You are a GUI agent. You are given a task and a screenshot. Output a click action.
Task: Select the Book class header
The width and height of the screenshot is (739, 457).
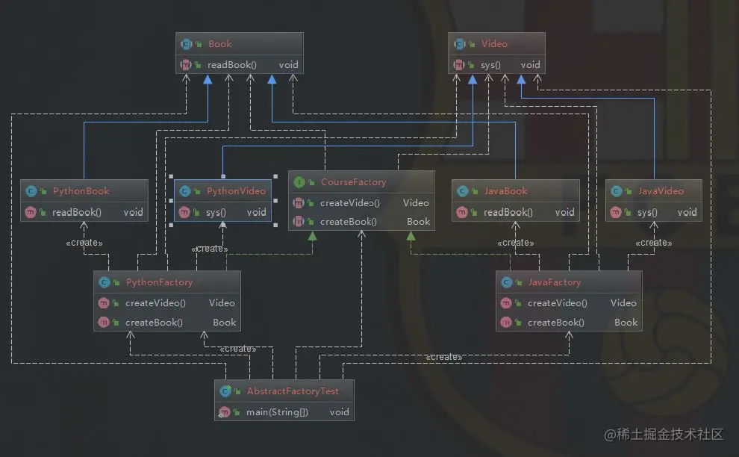[240, 44]
